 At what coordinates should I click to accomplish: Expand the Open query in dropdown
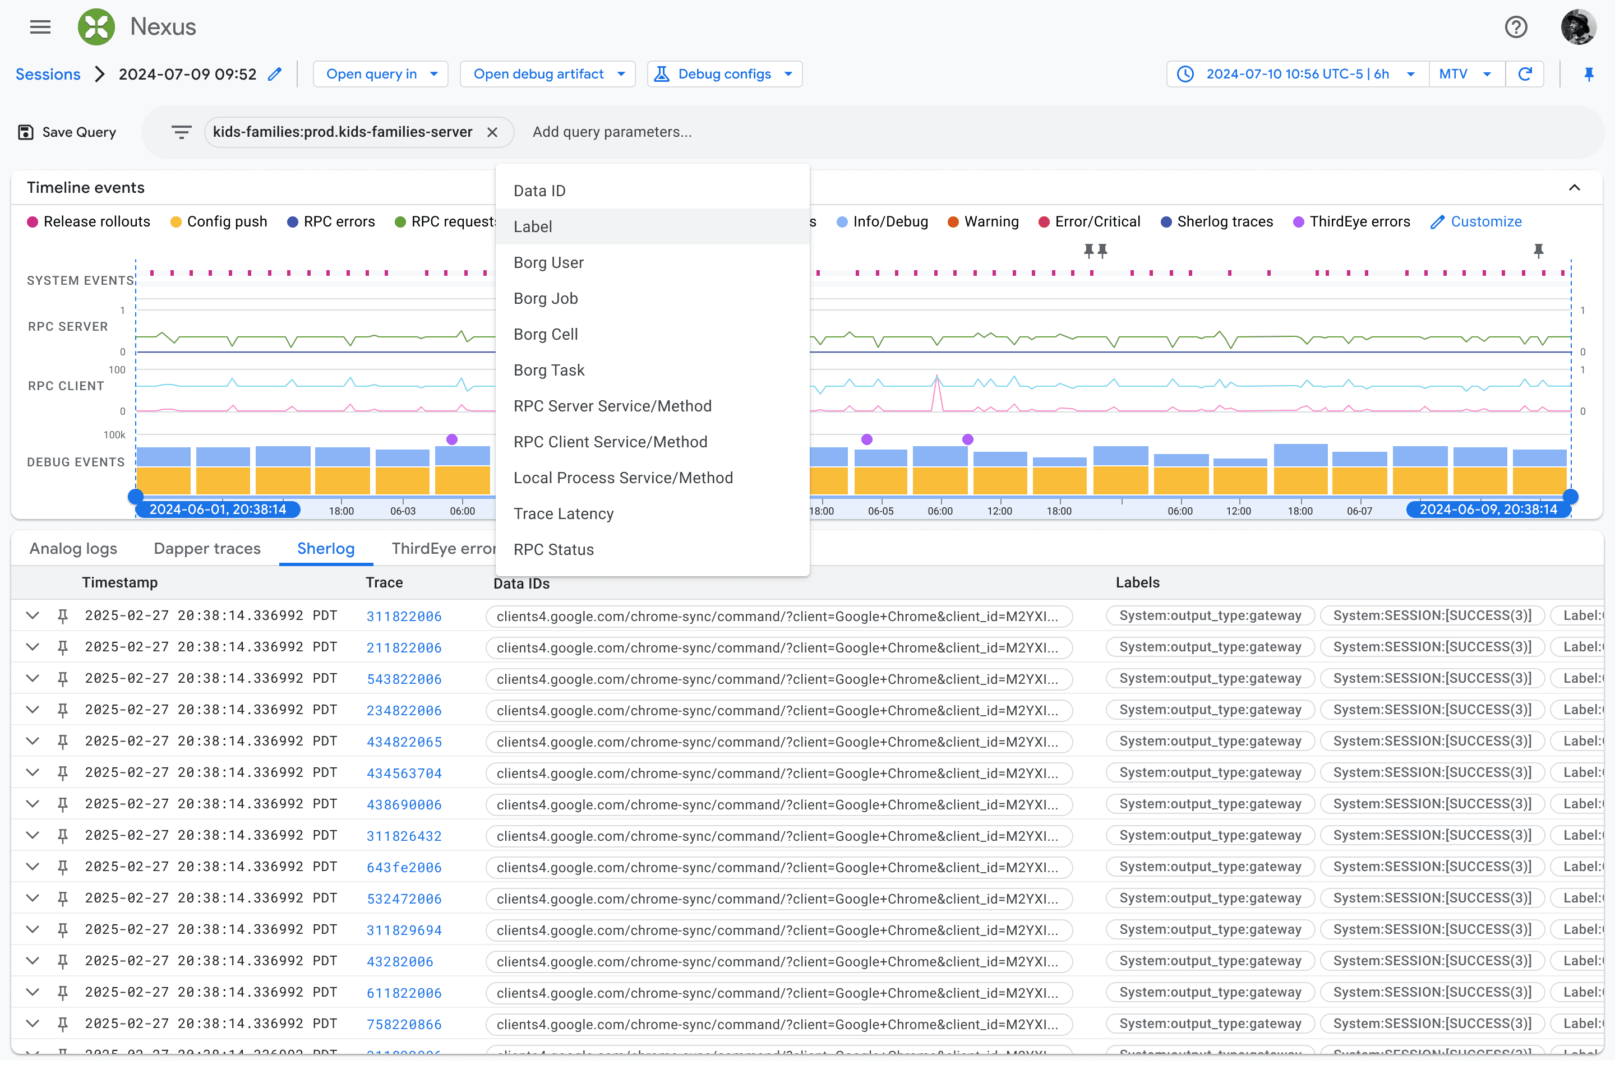click(381, 74)
